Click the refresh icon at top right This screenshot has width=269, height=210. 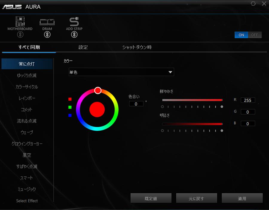click(x=253, y=4)
